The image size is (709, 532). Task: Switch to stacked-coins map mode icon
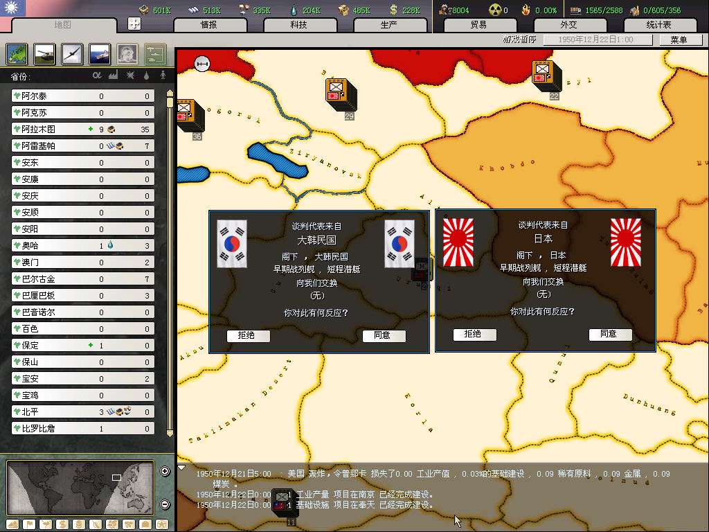click(79, 525)
